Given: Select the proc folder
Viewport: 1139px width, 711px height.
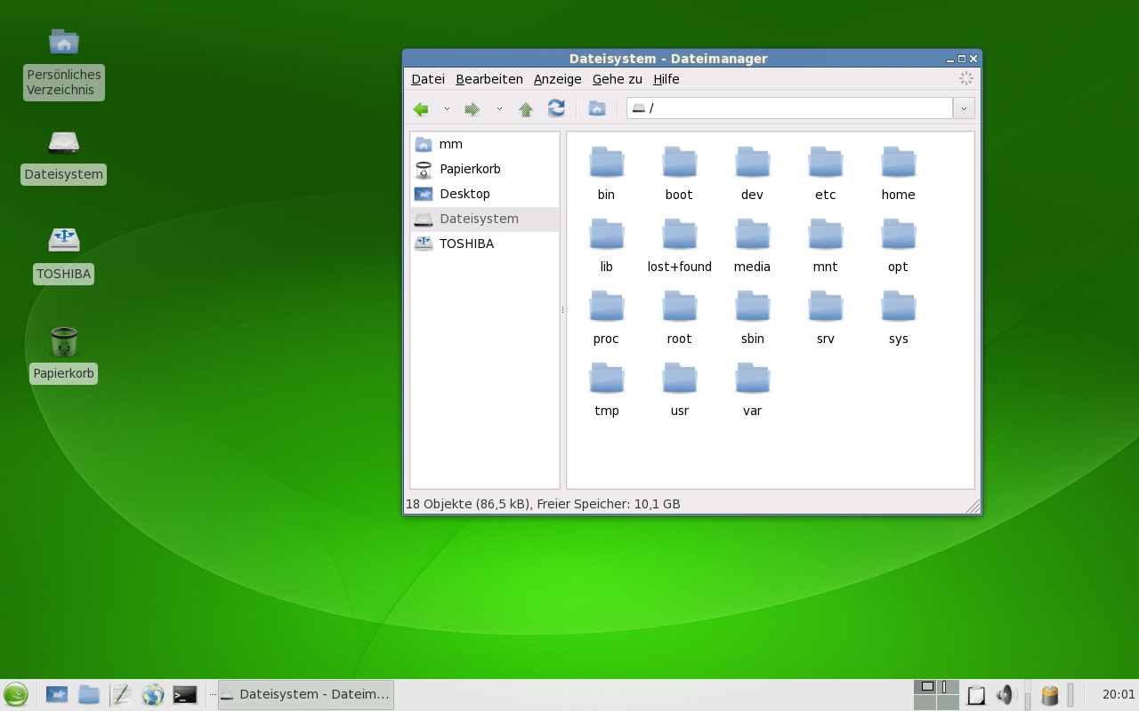Looking at the screenshot, I should pos(607,317).
